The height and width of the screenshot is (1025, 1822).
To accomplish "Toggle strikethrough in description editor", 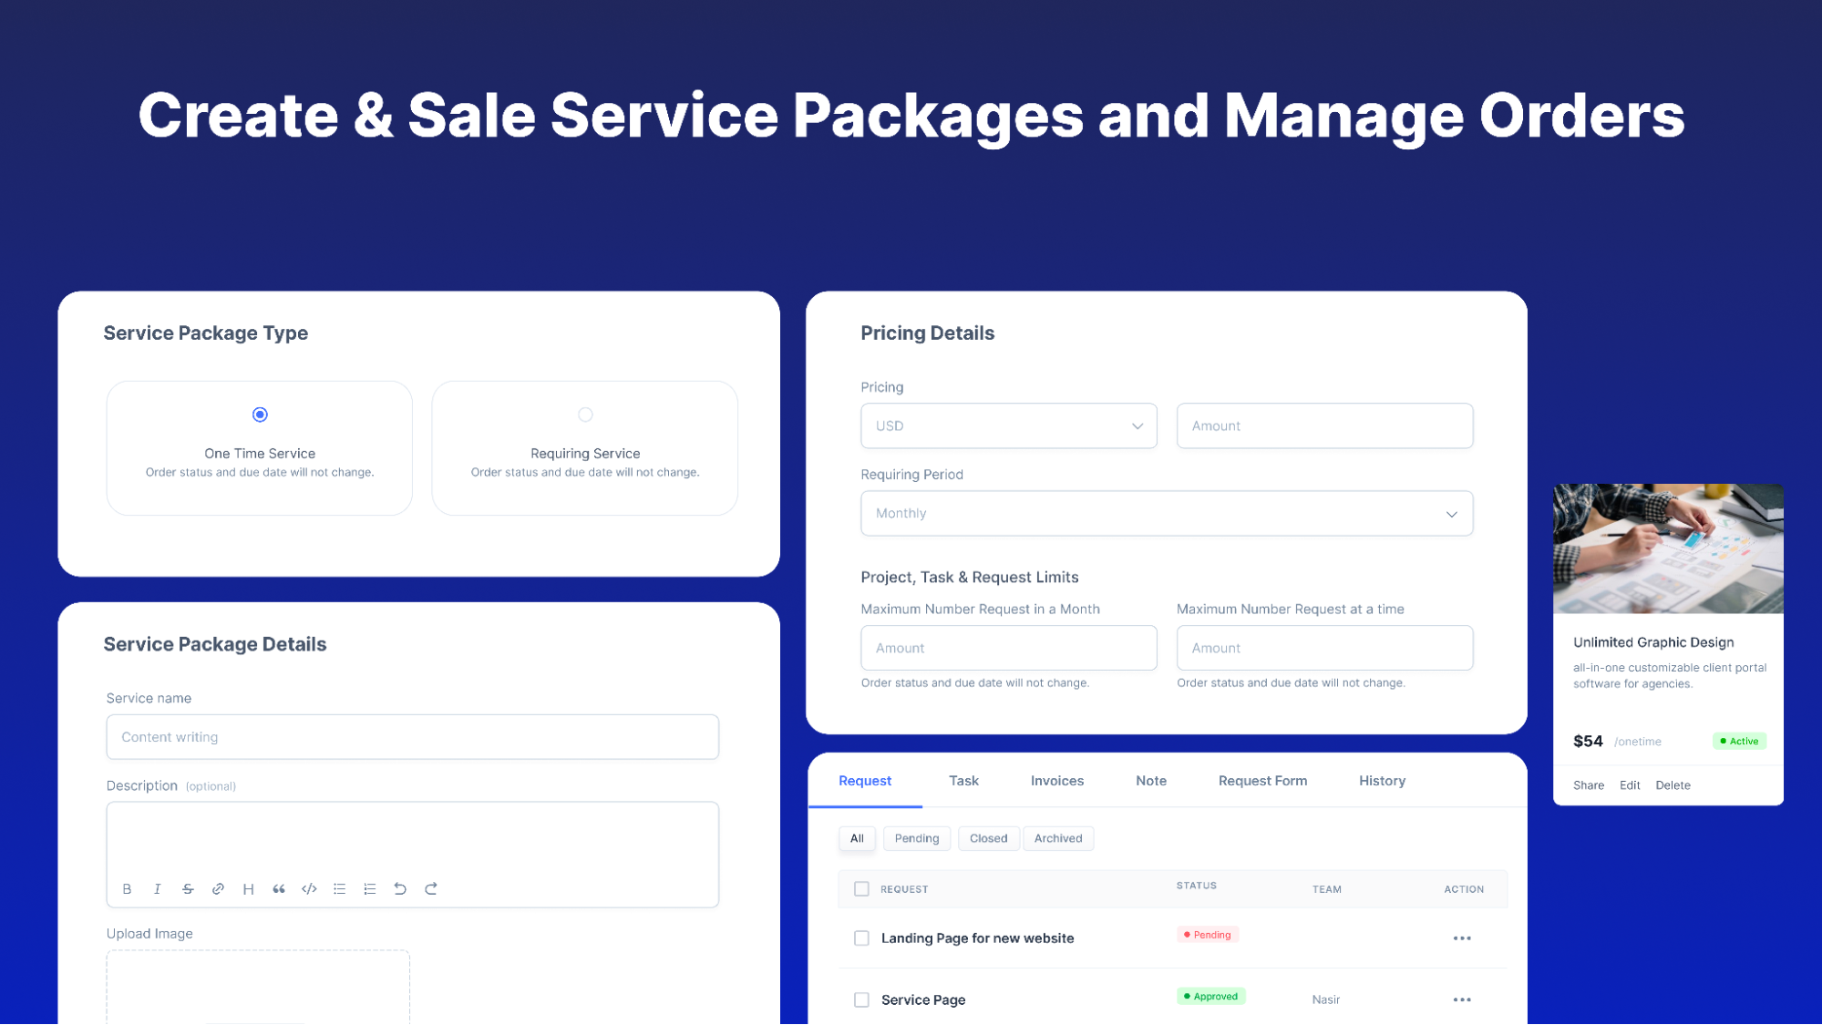I will coord(188,888).
